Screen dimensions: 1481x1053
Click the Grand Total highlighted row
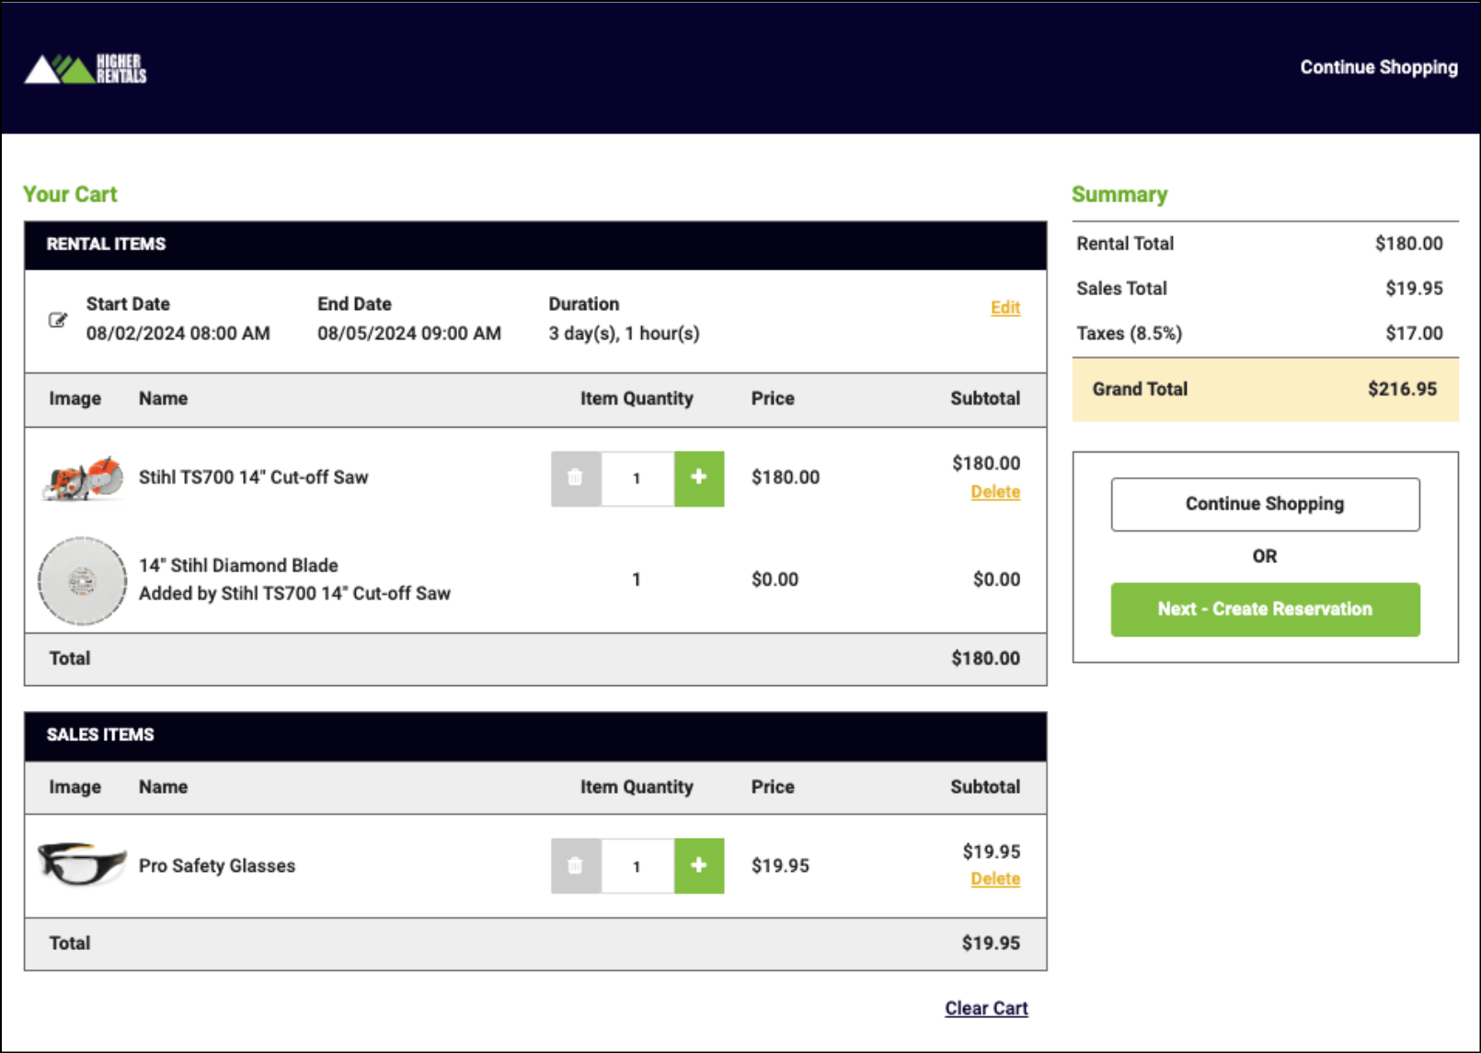[x=1265, y=389]
